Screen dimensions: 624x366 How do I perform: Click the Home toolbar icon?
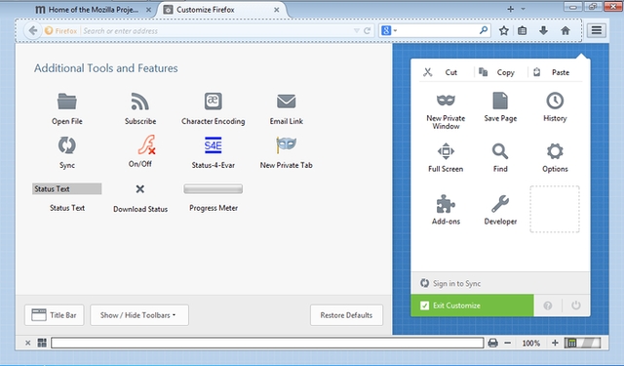(x=565, y=30)
